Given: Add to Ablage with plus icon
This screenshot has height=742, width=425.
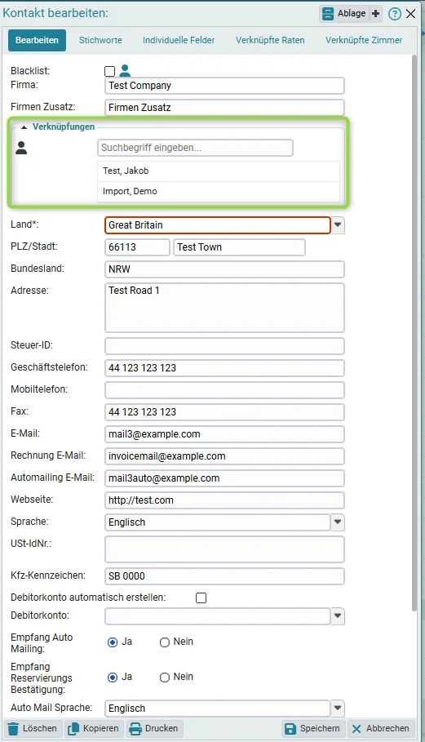Looking at the screenshot, I should pos(375,14).
